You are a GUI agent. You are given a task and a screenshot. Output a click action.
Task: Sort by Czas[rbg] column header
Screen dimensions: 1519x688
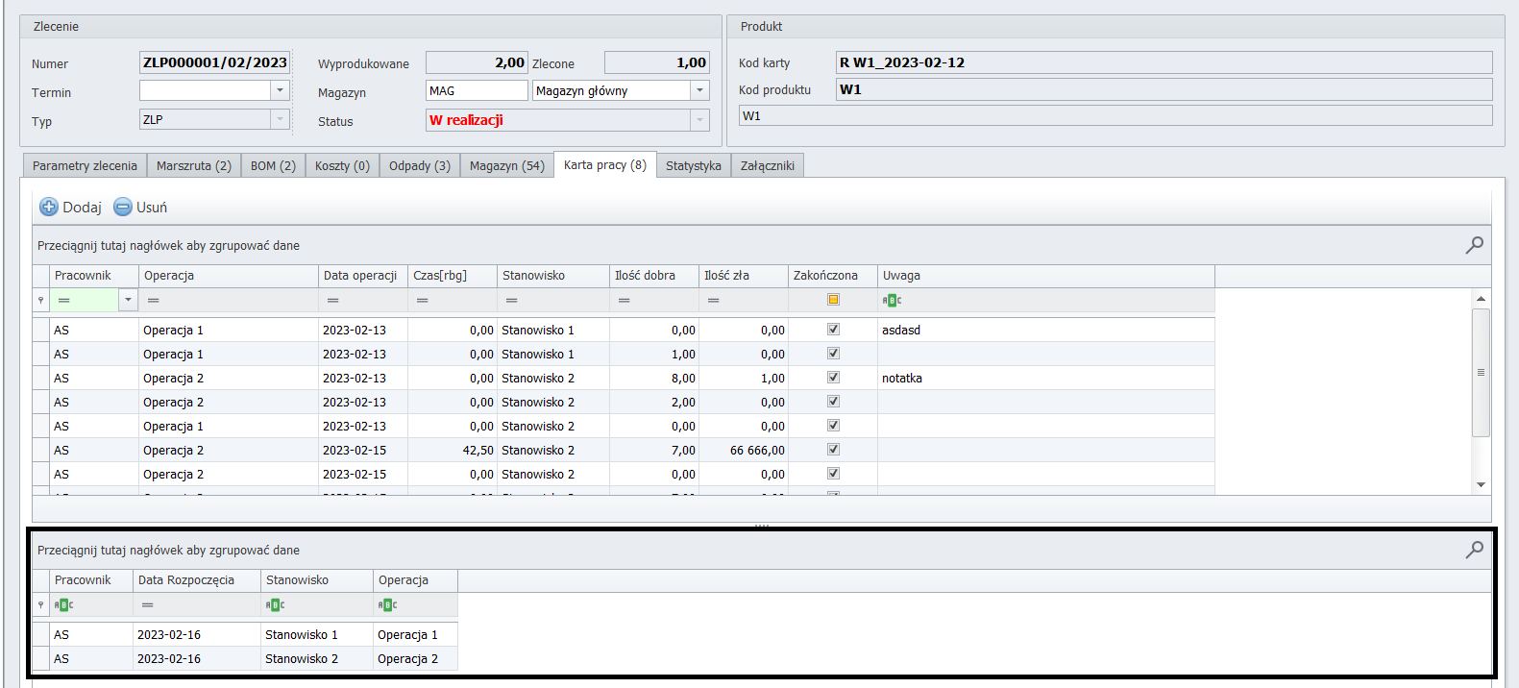453,276
